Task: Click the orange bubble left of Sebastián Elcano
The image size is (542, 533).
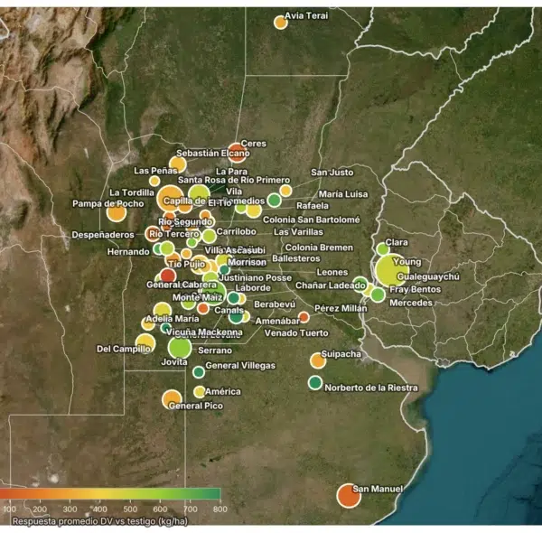Action: [178, 164]
